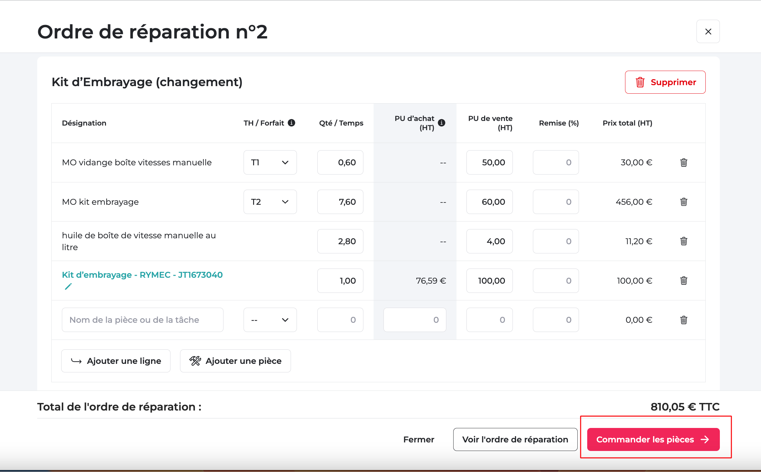Delete the Kit d'embrayage RYMEC row
This screenshot has width=761, height=472.
tap(684, 281)
